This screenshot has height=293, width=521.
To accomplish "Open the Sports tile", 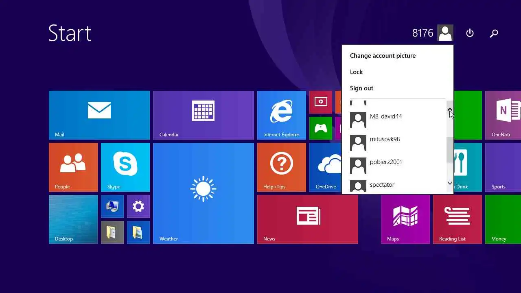I will [x=503, y=167].
